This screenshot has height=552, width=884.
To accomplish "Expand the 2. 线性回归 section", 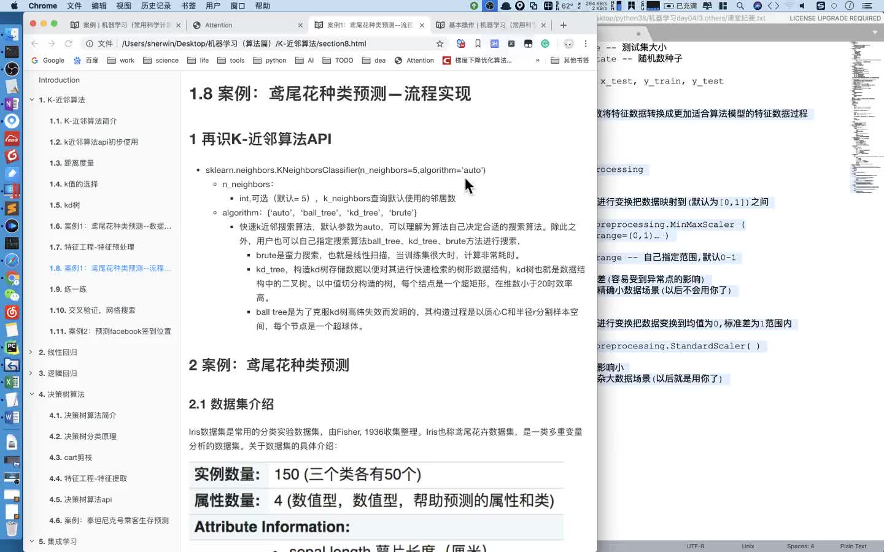I will click(x=32, y=352).
